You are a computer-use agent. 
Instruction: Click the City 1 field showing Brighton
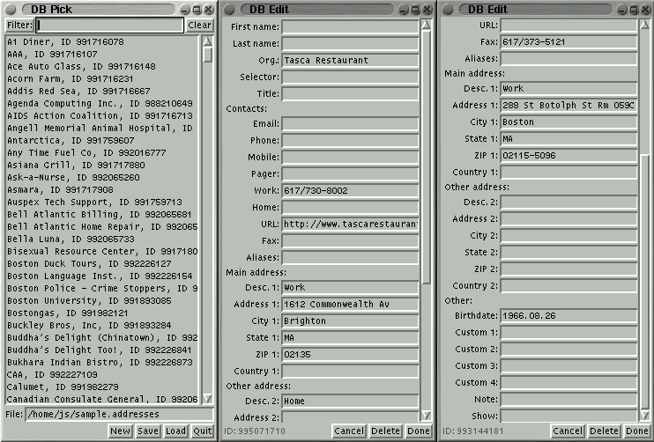[x=350, y=320]
